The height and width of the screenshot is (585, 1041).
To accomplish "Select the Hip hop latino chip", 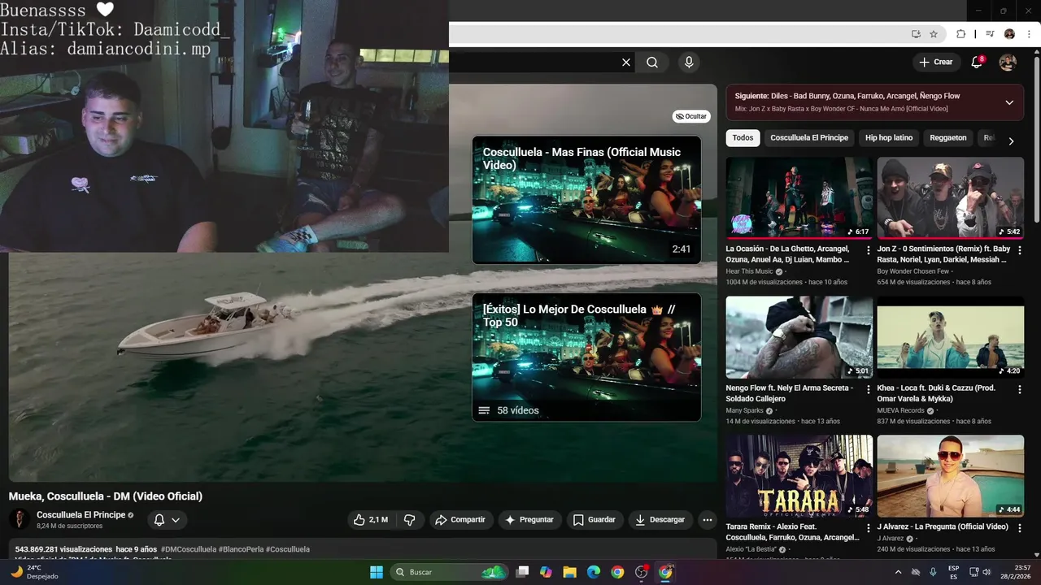I will click(889, 137).
